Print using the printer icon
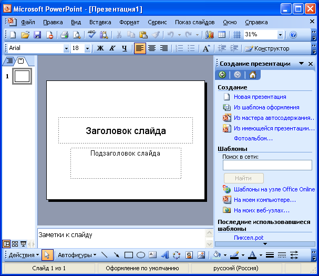 tap(65, 35)
